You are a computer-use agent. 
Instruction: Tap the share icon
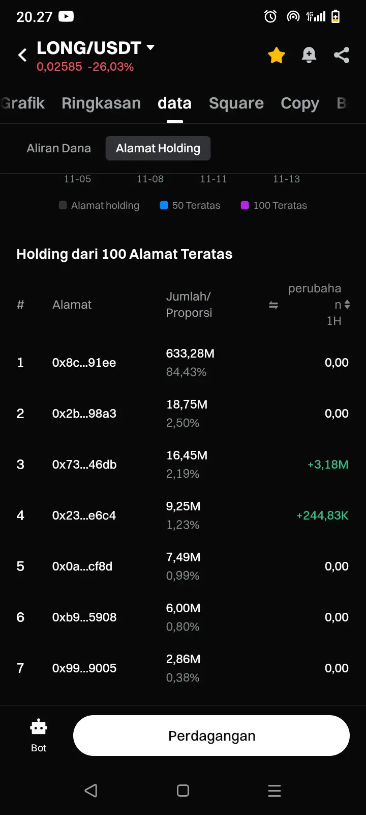[342, 55]
